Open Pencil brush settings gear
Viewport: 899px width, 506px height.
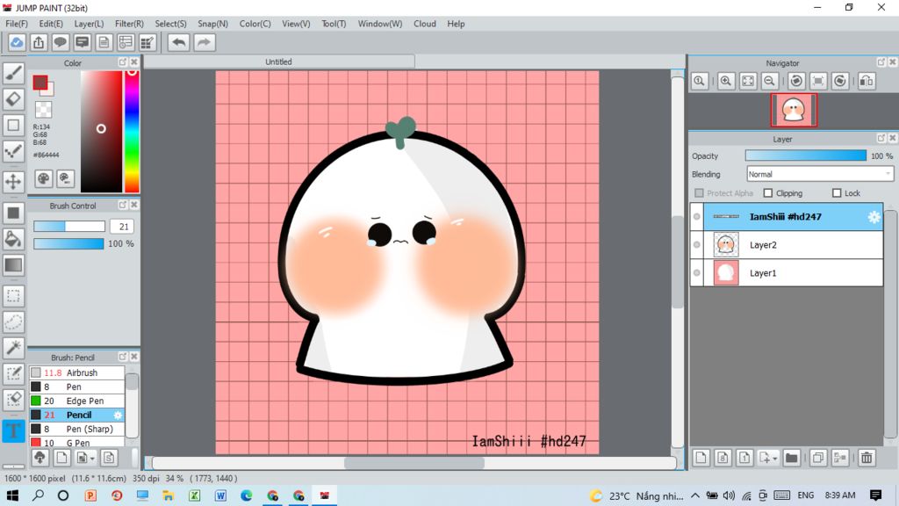pos(118,415)
